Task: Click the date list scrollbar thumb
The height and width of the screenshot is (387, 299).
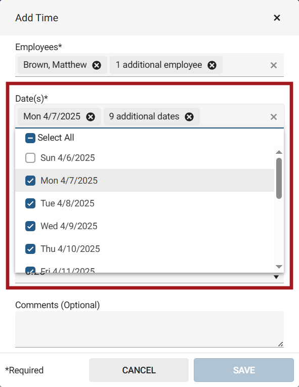Action: pos(279,178)
